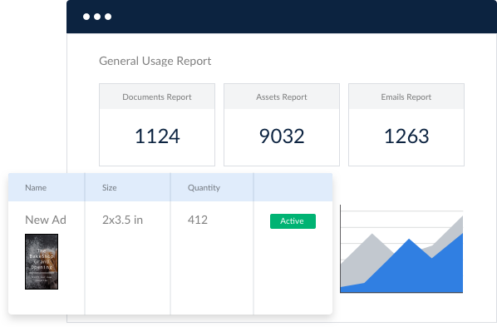Click the 1263 emails count
The height and width of the screenshot is (327, 497).
[x=406, y=136]
